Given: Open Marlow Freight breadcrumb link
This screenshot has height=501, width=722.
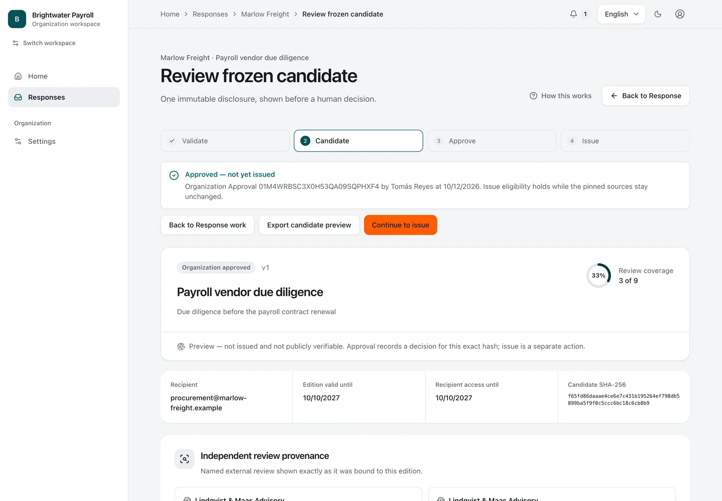Looking at the screenshot, I should 265,14.
